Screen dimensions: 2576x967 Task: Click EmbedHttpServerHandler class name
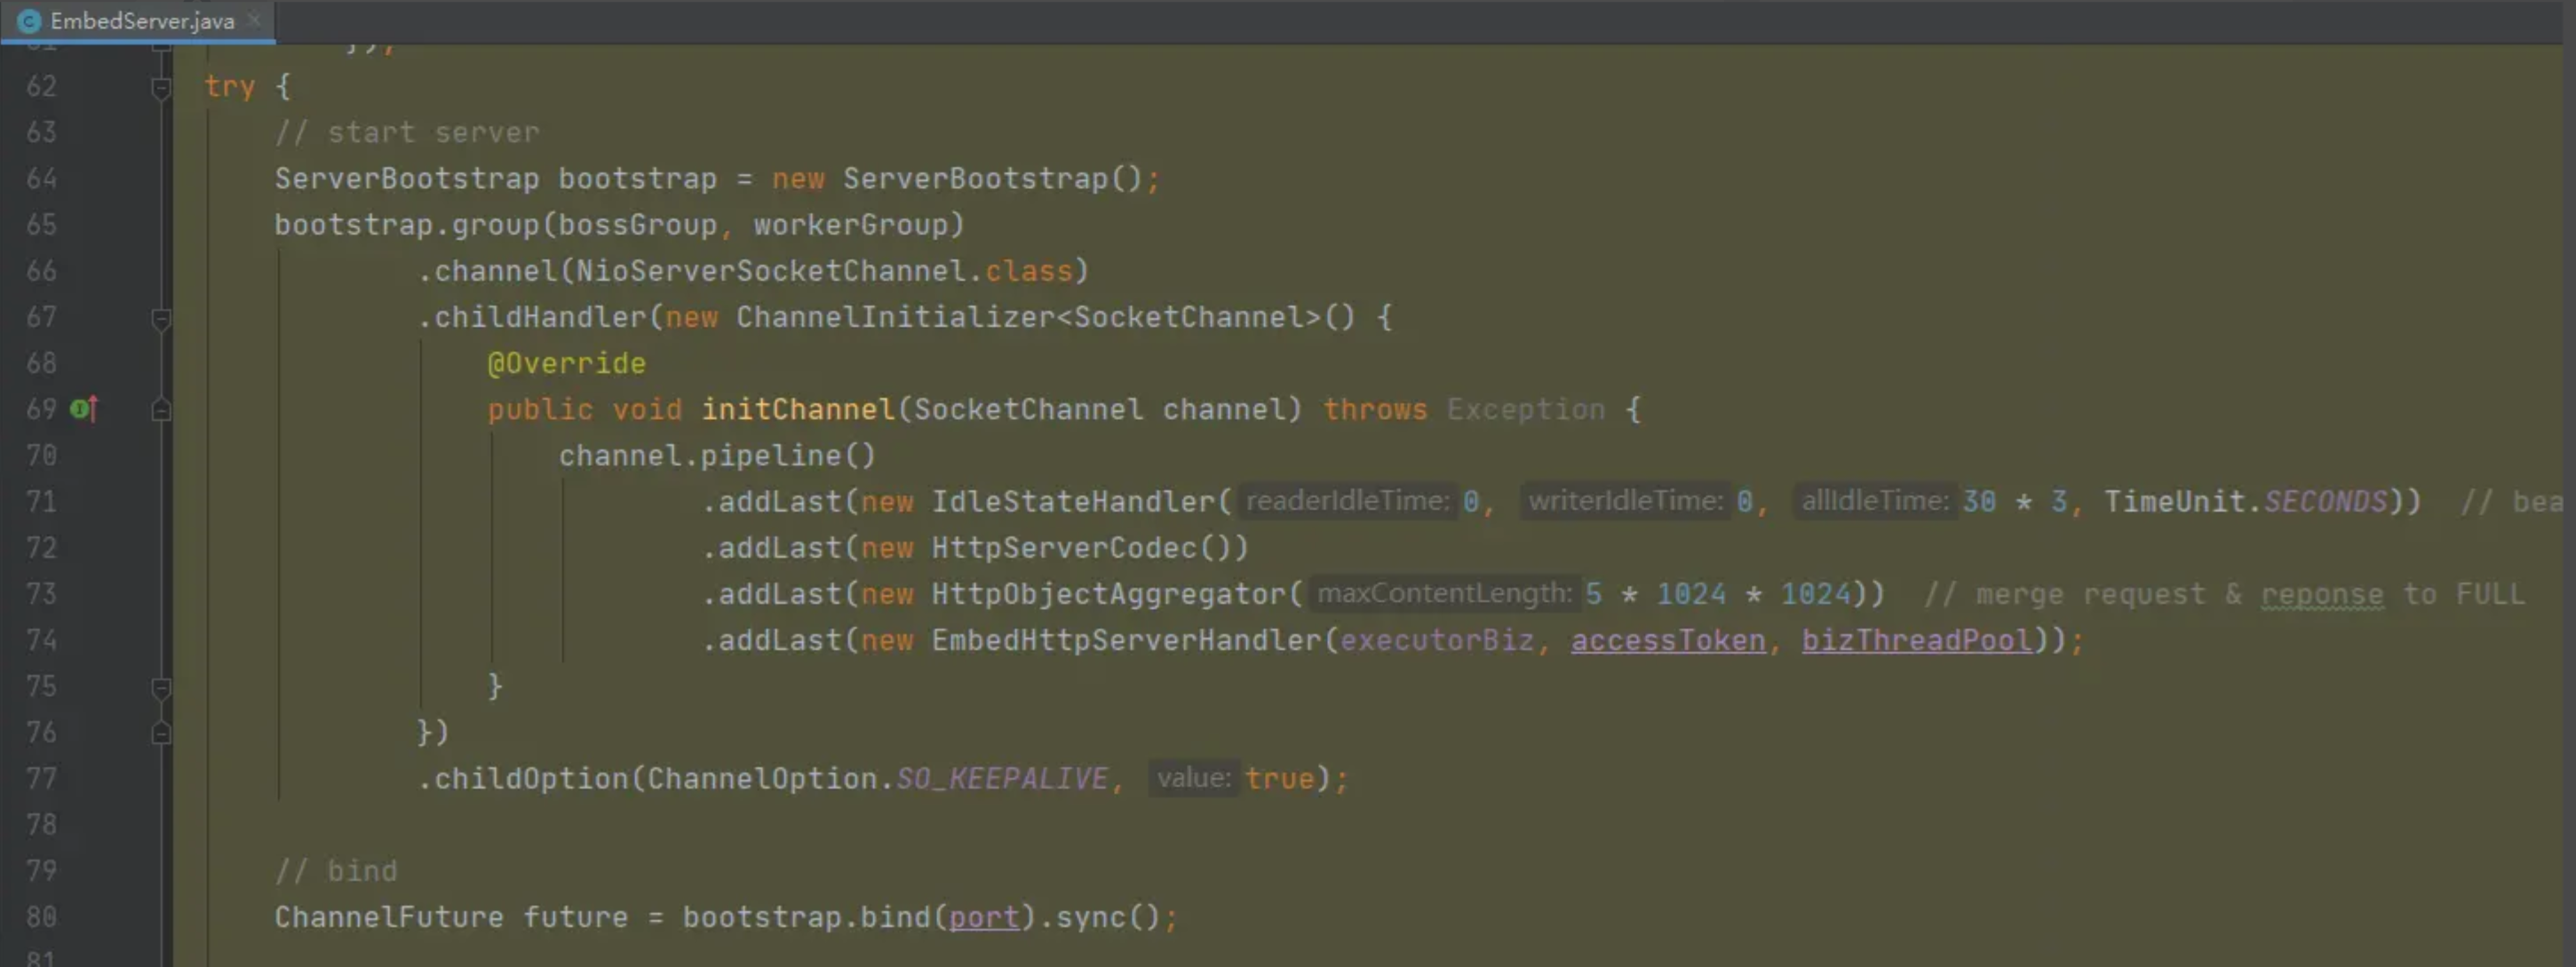point(1126,640)
